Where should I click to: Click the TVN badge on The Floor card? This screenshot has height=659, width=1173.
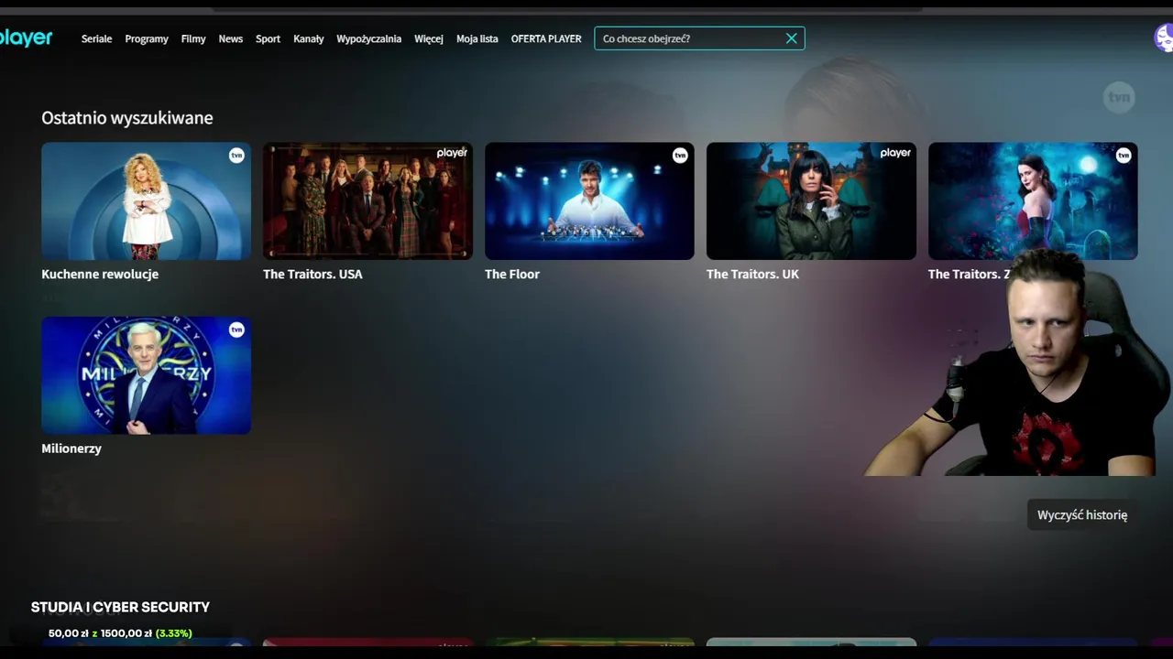680,156
